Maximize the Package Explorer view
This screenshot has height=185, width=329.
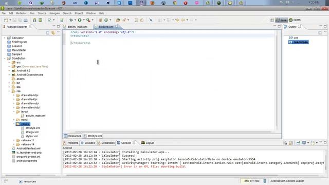coord(58,26)
